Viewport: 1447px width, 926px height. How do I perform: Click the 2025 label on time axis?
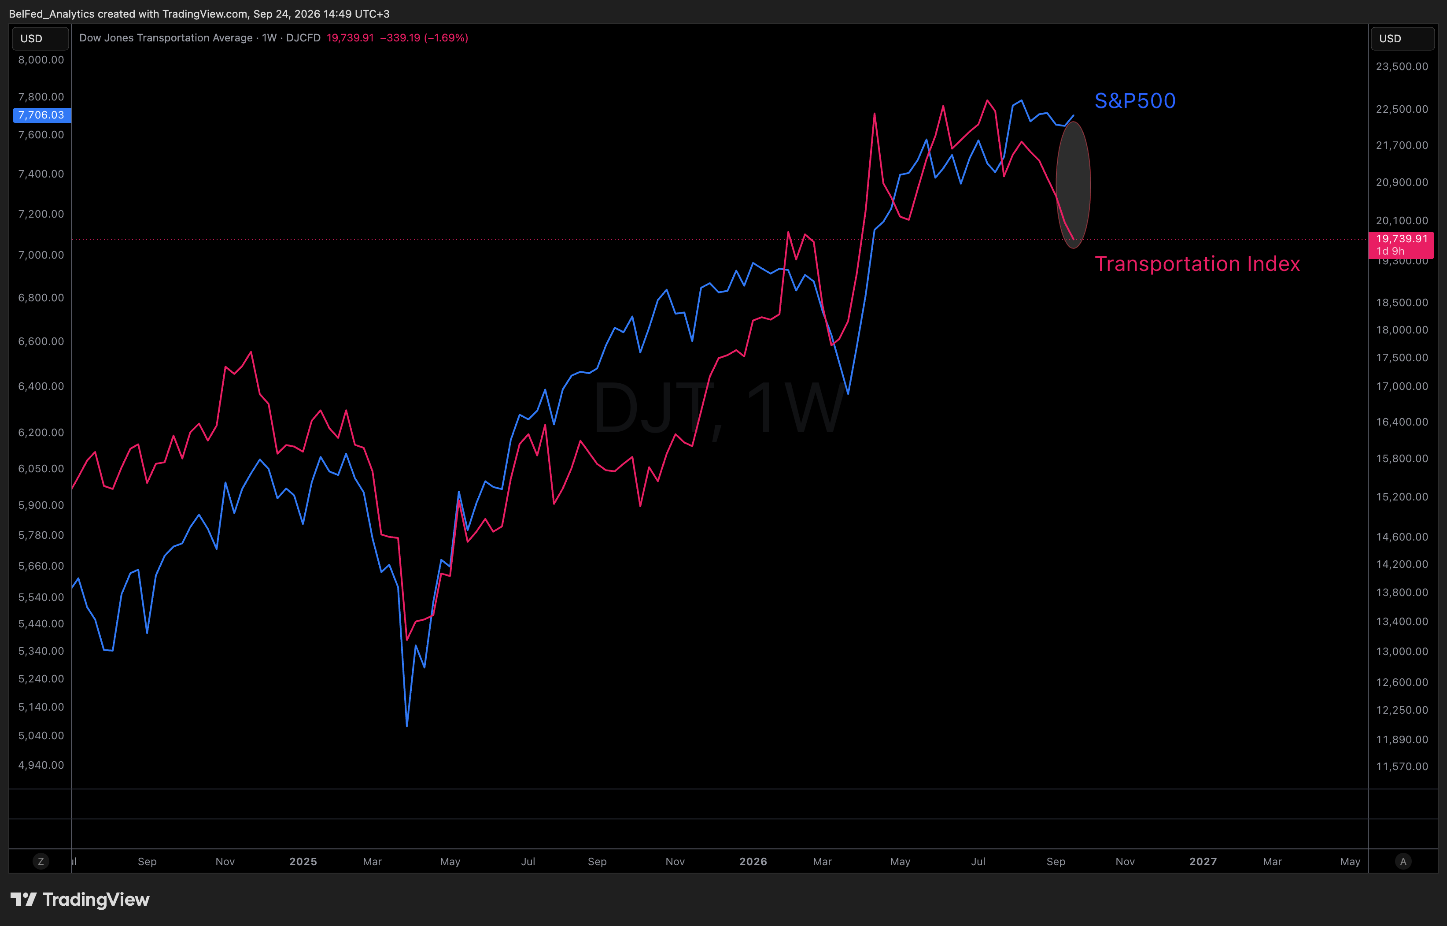303,861
